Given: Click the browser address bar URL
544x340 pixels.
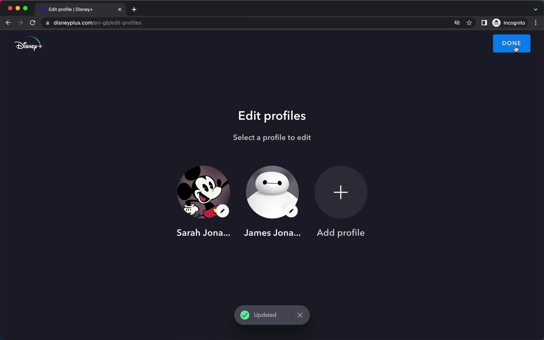Looking at the screenshot, I should 97,23.
